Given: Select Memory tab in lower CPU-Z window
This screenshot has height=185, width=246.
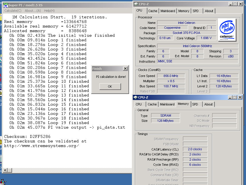Looking at the screenshot, I should [x=183, y=104].
